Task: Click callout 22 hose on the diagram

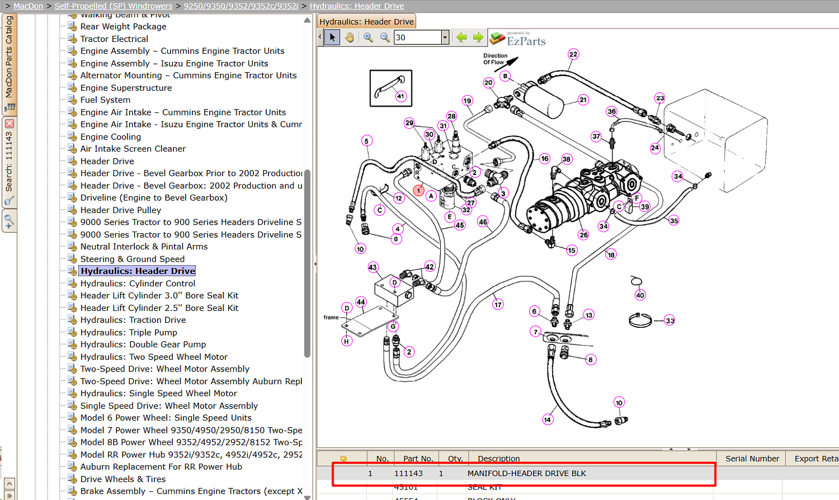Action: coord(573,54)
